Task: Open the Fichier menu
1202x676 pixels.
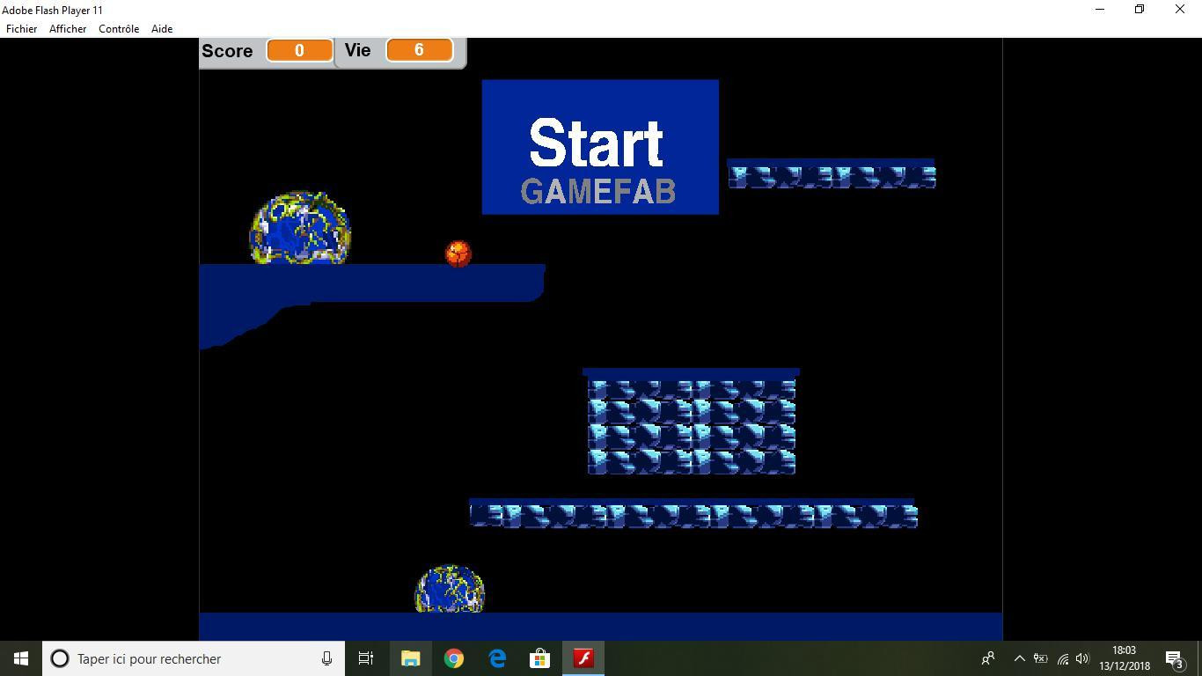Action: [x=22, y=29]
